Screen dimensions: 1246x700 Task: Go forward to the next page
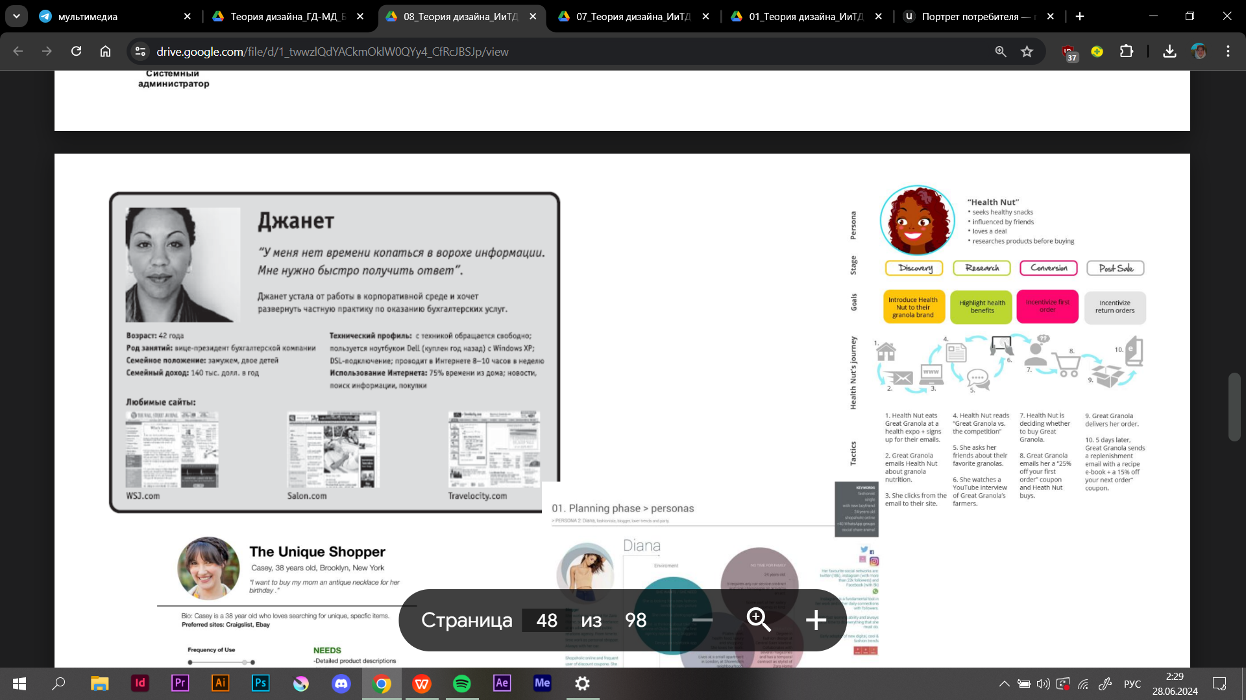click(47, 51)
